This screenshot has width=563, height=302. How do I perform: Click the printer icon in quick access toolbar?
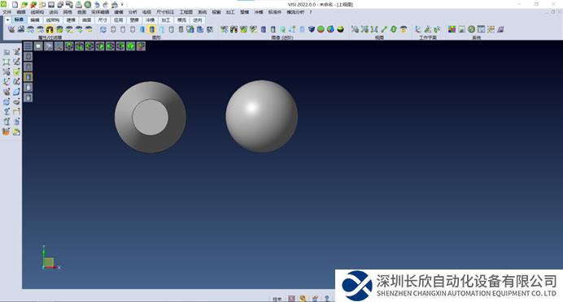point(79,5)
